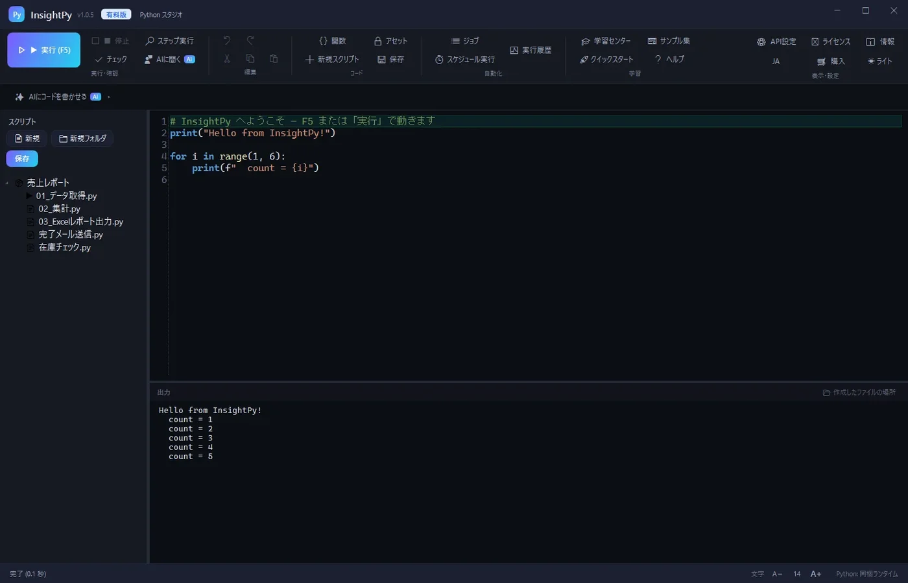Click 作成したファイルの場所 link
908x583 pixels.
point(859,392)
